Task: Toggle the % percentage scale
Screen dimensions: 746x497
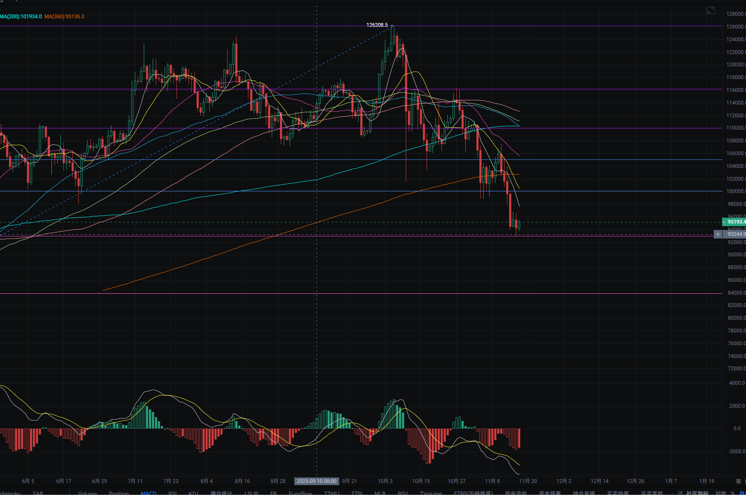Action: (733, 494)
